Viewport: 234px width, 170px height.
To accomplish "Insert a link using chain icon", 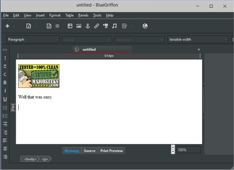I will pyautogui.click(x=97, y=26).
